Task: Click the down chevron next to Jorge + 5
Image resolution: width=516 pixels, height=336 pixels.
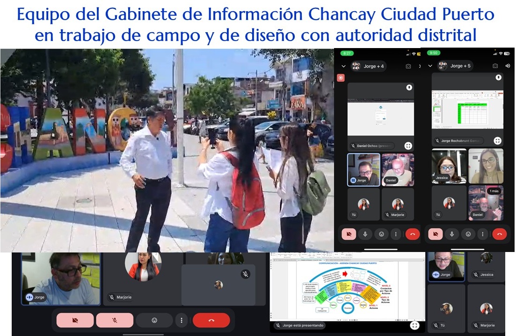Action: [430, 66]
